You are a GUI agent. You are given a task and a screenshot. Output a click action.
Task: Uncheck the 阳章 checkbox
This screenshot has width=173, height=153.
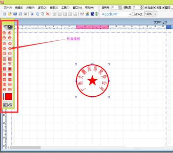[x=146, y=7]
